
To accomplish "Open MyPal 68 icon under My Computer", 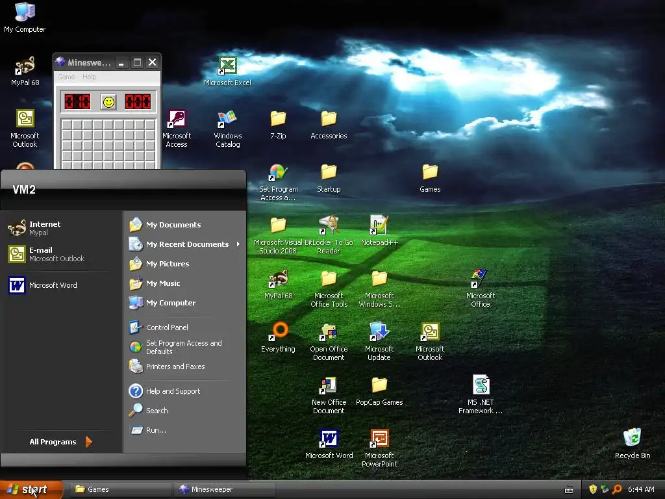I will point(25,71).
